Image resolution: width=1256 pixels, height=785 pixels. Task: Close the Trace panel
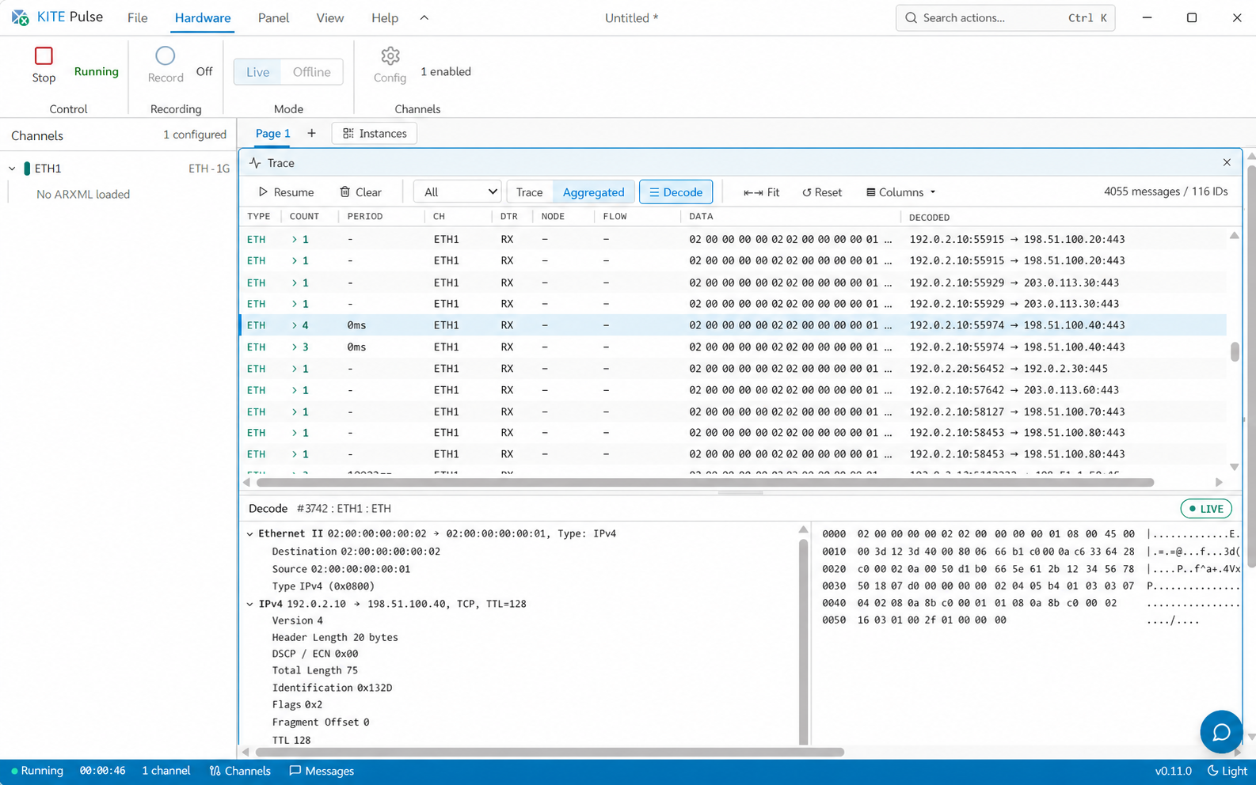click(x=1227, y=162)
